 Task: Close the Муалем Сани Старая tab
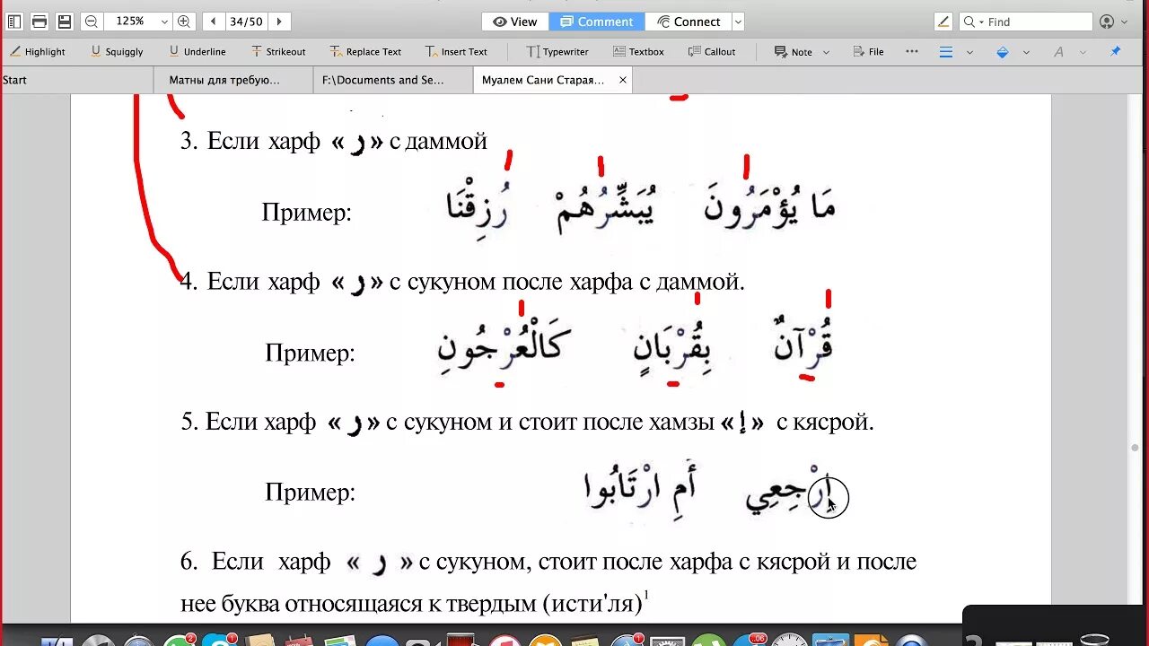pyautogui.click(x=623, y=80)
